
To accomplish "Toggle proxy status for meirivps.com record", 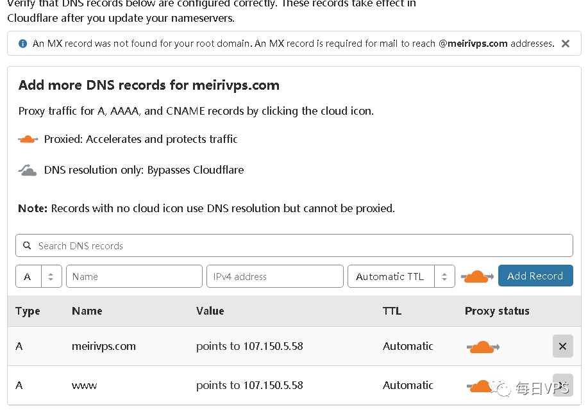I will (482, 347).
